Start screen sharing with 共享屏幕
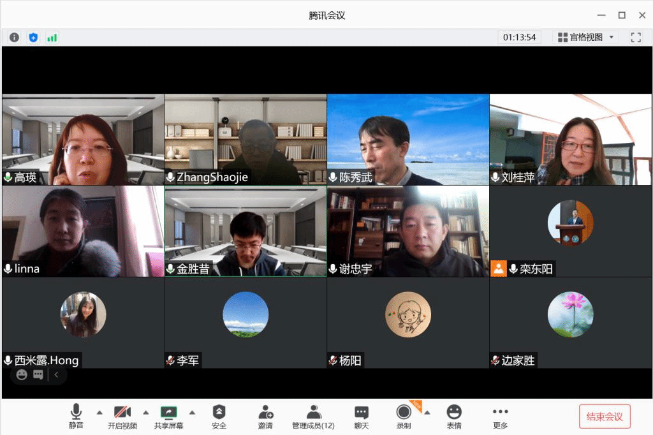This screenshot has height=435, width=653. [x=168, y=417]
